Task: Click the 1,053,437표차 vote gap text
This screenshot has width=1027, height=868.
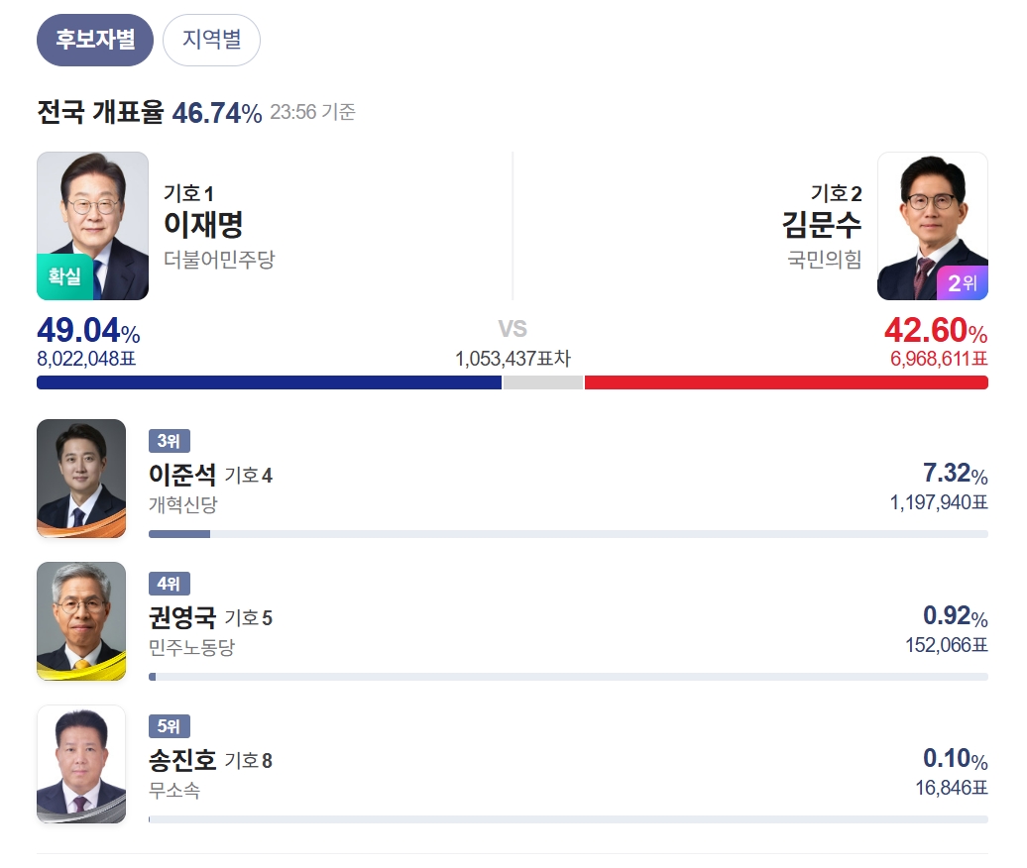Action: tap(513, 359)
